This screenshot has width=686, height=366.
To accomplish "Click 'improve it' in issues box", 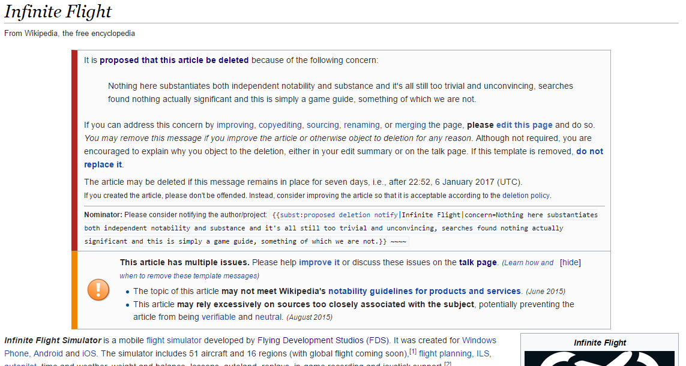I will (319, 262).
